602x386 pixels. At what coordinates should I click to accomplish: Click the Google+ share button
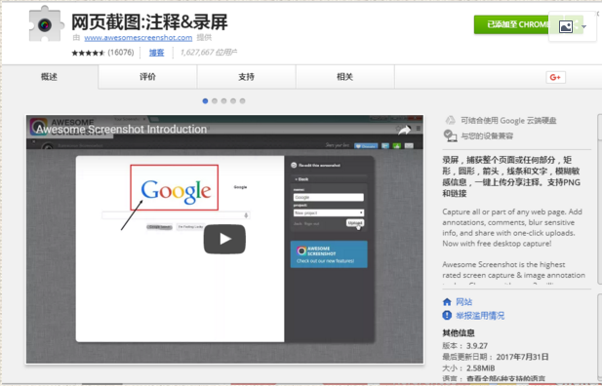(555, 77)
